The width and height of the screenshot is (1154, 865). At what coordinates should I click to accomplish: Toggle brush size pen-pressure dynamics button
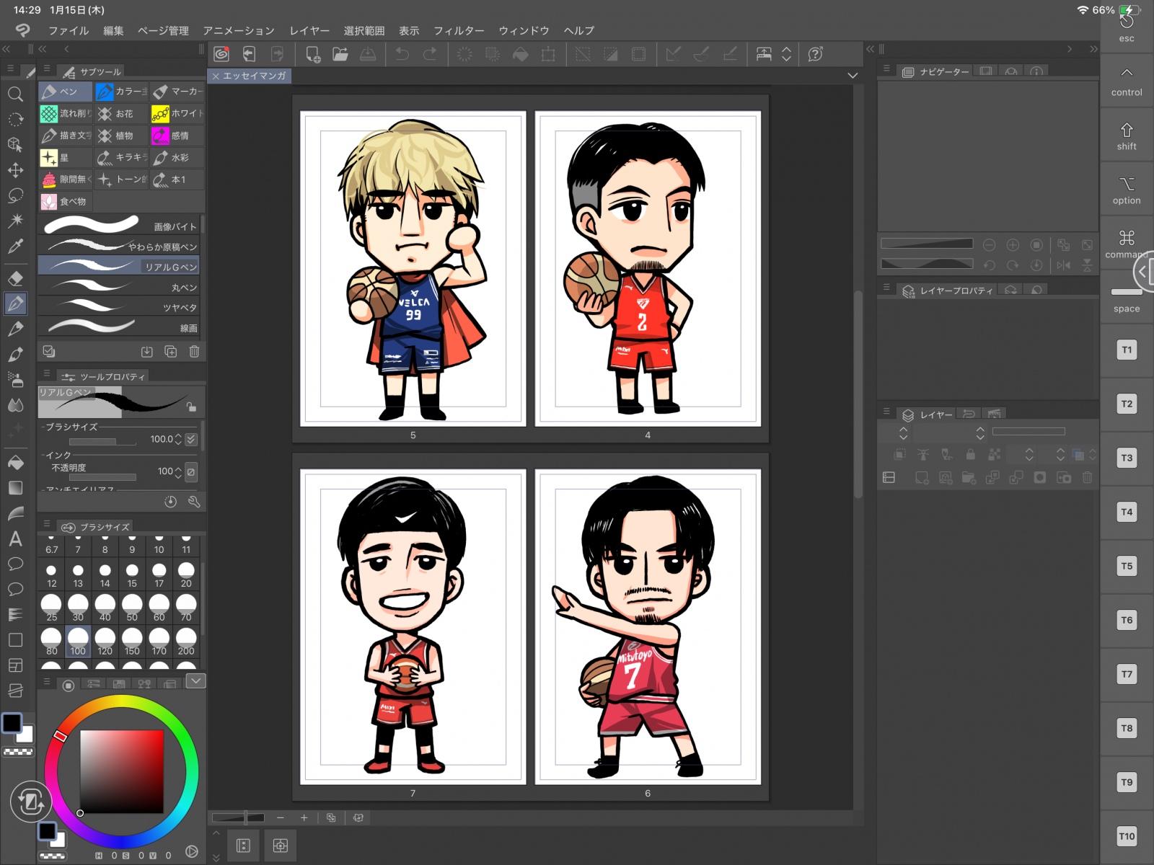[191, 439]
